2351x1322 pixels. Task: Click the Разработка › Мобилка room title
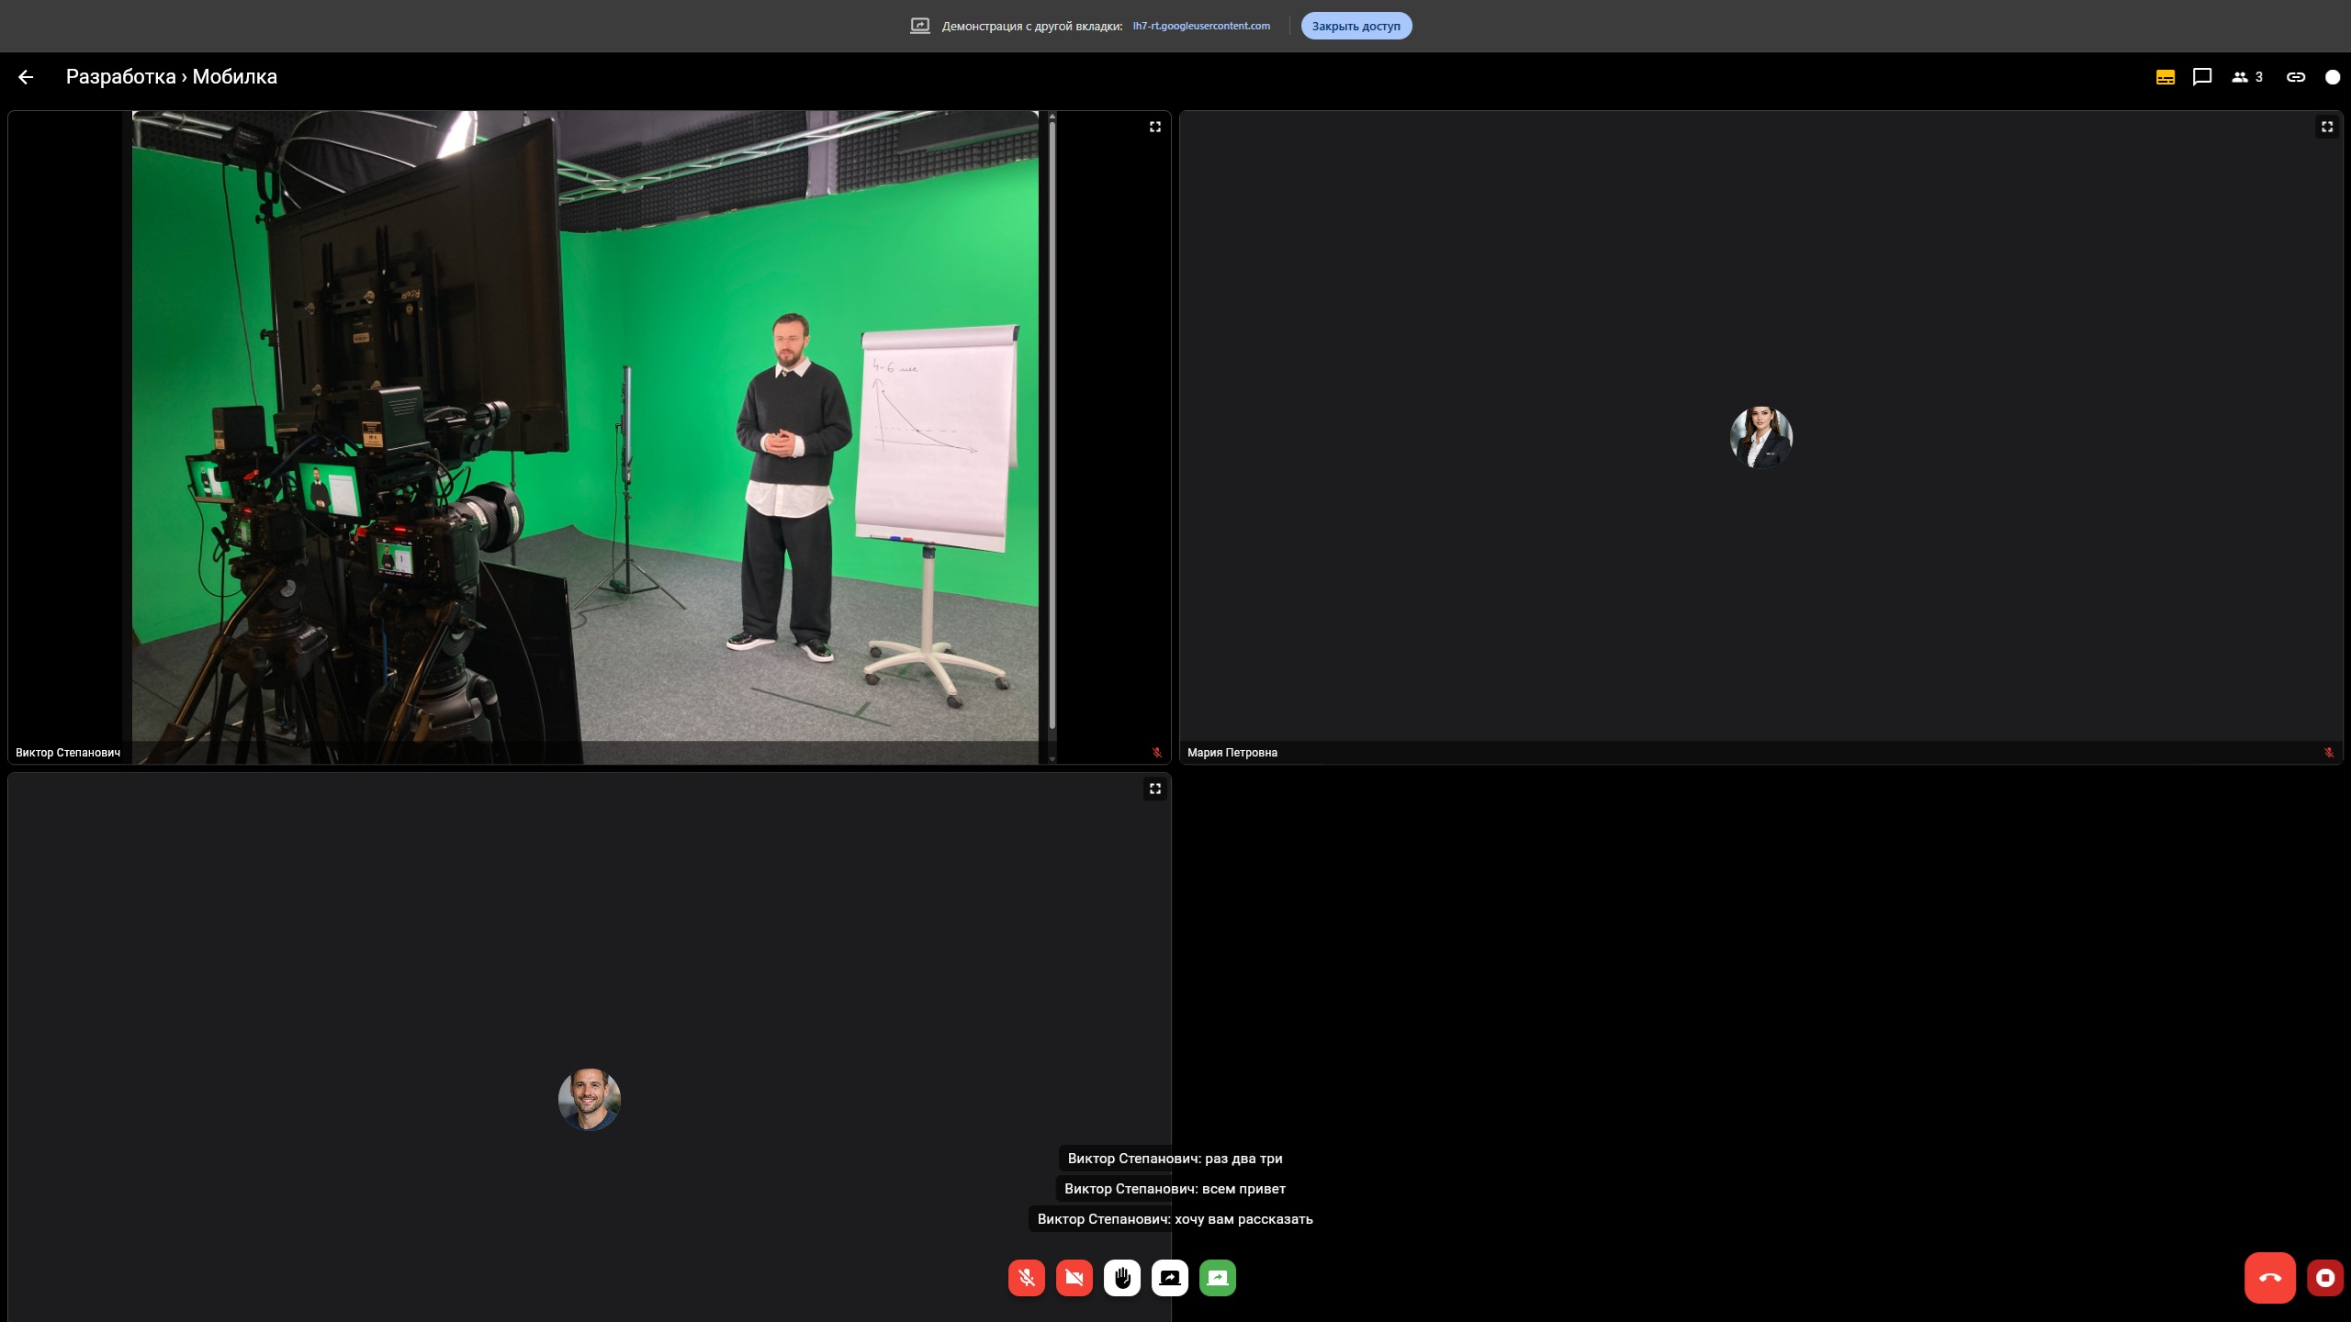[x=172, y=77]
